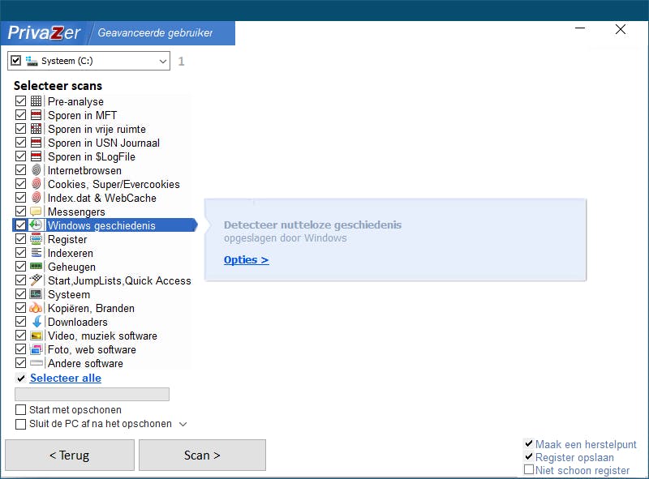Click the Sporen in $LogFile icon
This screenshot has height=479, width=649.
(x=36, y=156)
